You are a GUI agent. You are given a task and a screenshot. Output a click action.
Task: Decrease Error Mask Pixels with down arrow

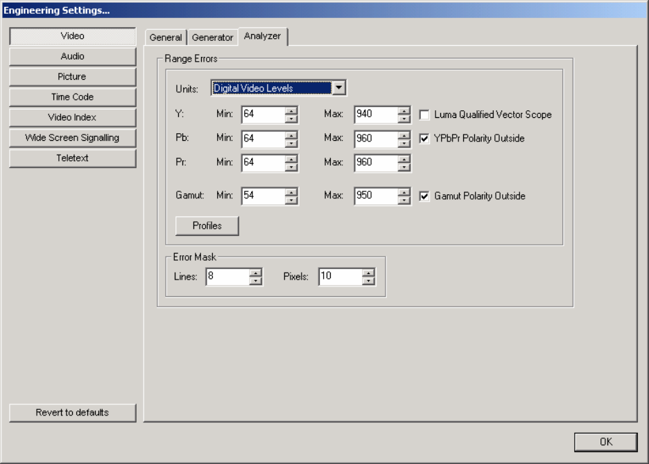pos(368,282)
